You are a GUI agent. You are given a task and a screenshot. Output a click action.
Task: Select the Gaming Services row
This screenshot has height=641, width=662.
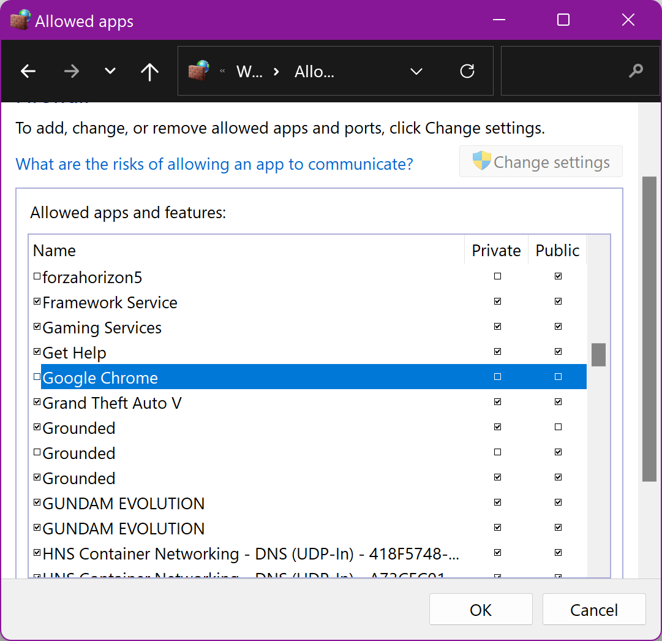pyautogui.click(x=309, y=327)
